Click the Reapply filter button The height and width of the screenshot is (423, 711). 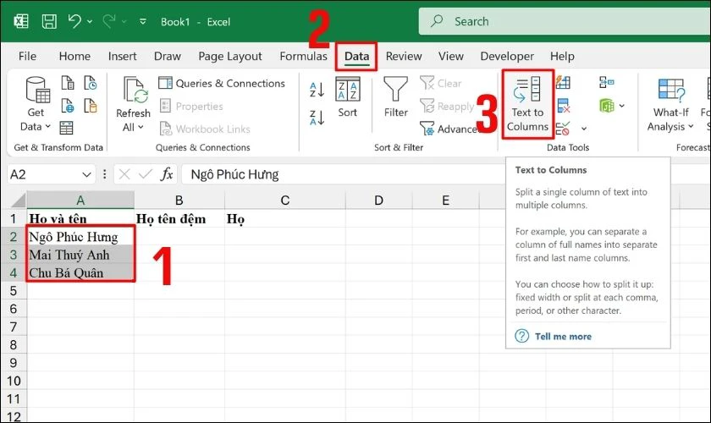coord(447,106)
